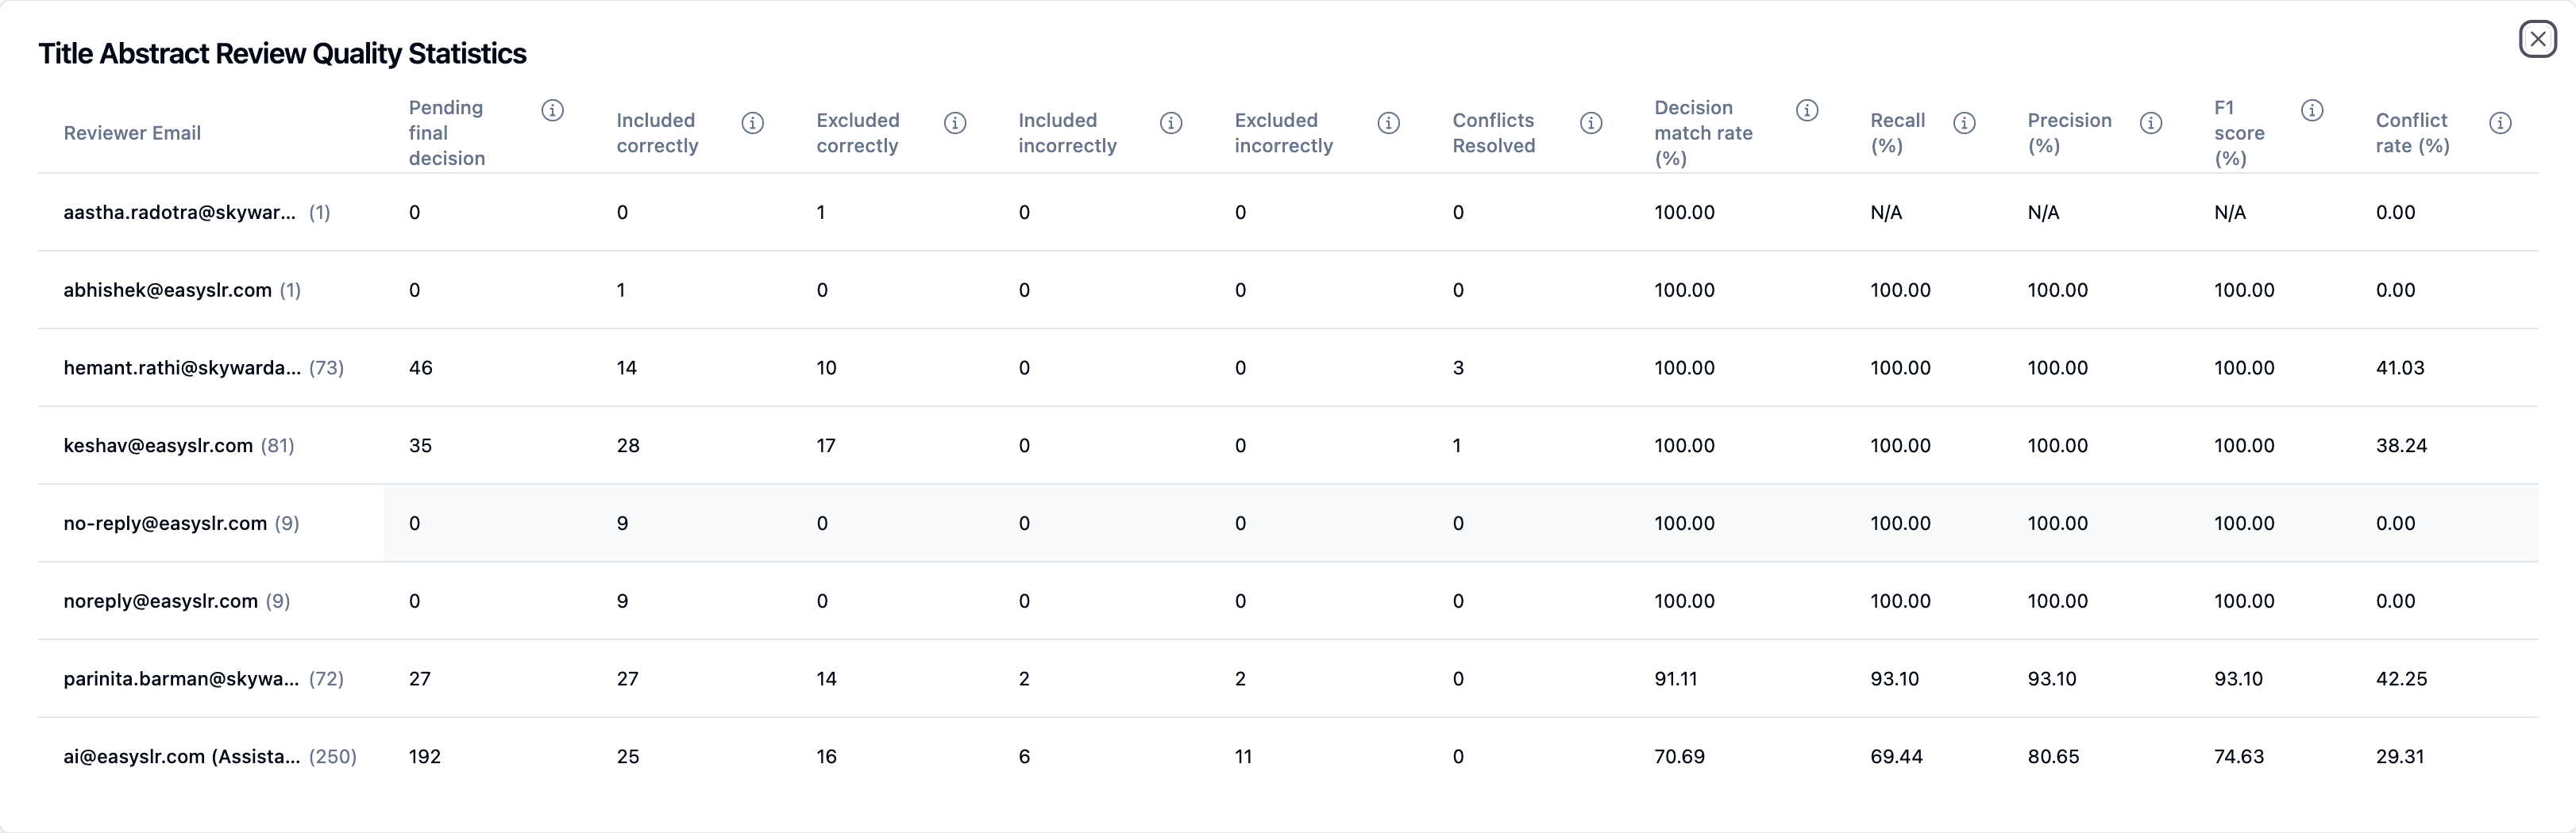Click pending value 192 in ai@easyslr.com row
This screenshot has height=833, width=2576.
click(424, 757)
